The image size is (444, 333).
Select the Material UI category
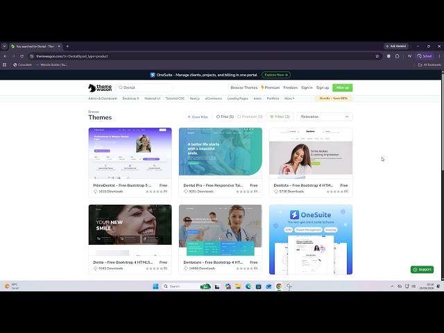click(153, 99)
